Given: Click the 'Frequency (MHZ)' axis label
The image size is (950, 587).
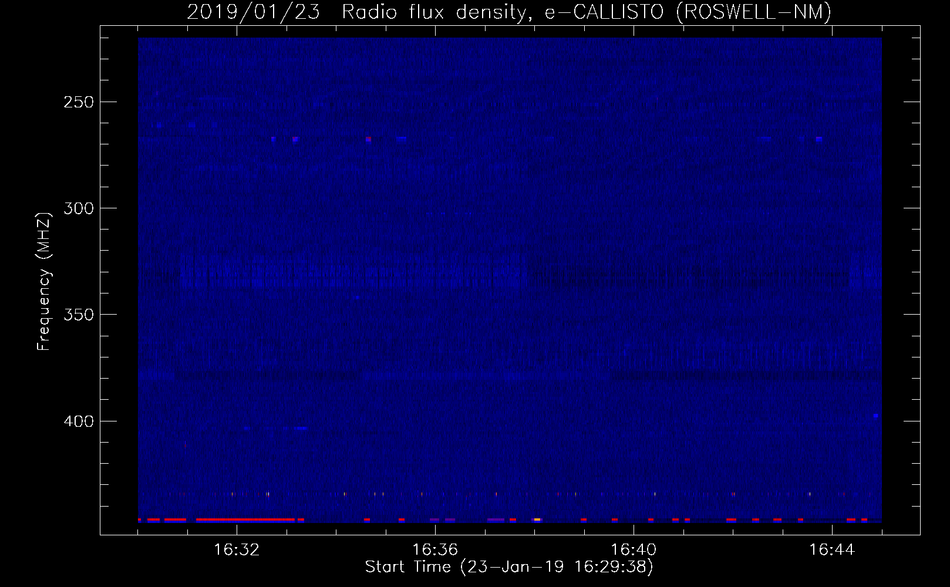Looking at the screenshot, I should coord(44,281).
